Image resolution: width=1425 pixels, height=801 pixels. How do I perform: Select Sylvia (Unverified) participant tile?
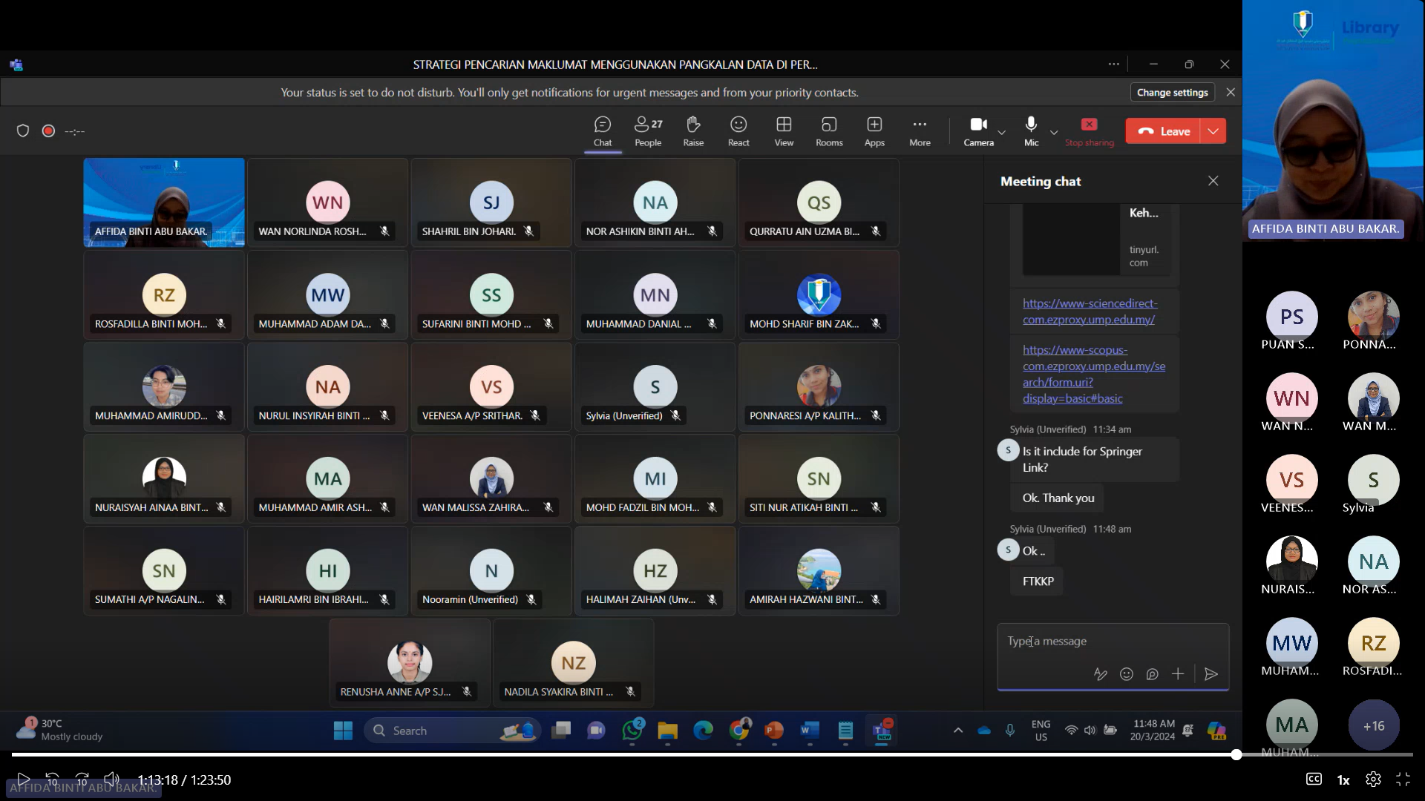pos(655,386)
